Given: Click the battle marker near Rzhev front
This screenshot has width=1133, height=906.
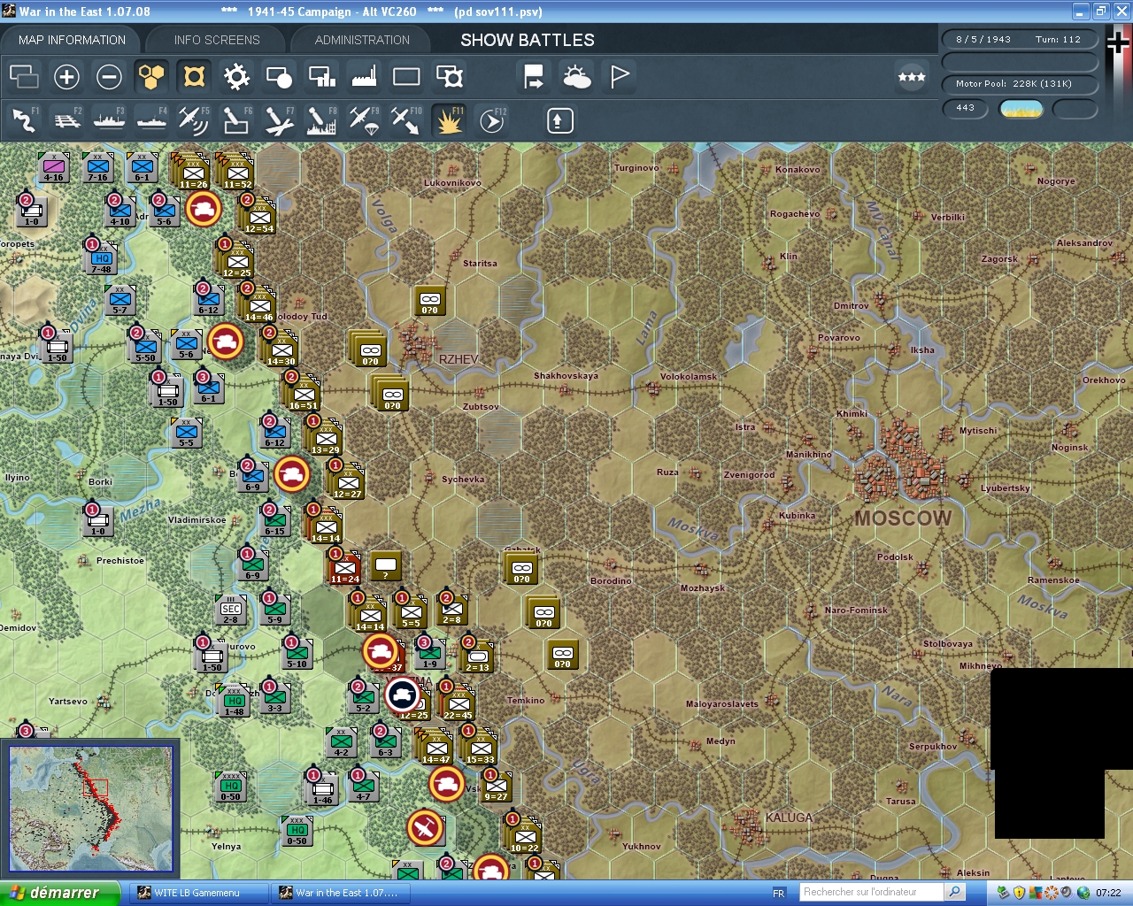Looking at the screenshot, I should pos(225,341).
